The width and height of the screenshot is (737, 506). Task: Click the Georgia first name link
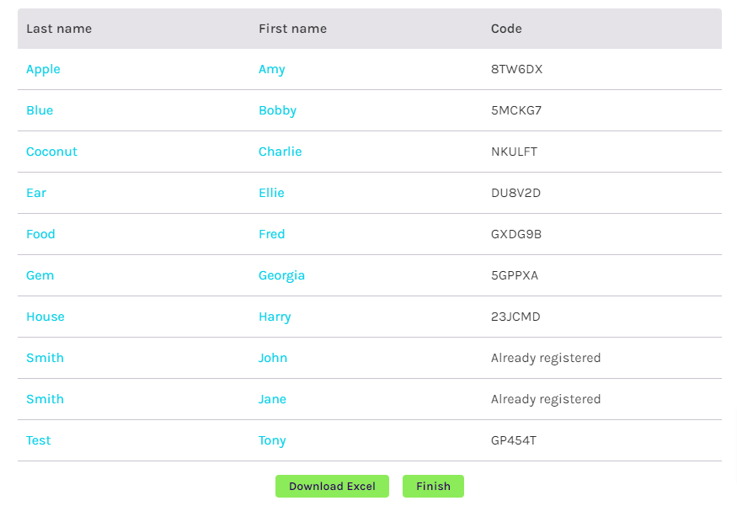tap(281, 275)
